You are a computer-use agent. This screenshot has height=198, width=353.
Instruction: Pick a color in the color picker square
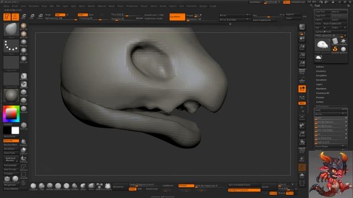[x=11, y=114]
